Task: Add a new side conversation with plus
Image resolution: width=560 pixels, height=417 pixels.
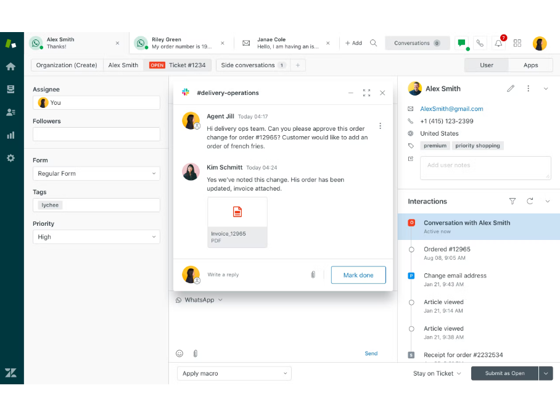Action: pyautogui.click(x=298, y=65)
